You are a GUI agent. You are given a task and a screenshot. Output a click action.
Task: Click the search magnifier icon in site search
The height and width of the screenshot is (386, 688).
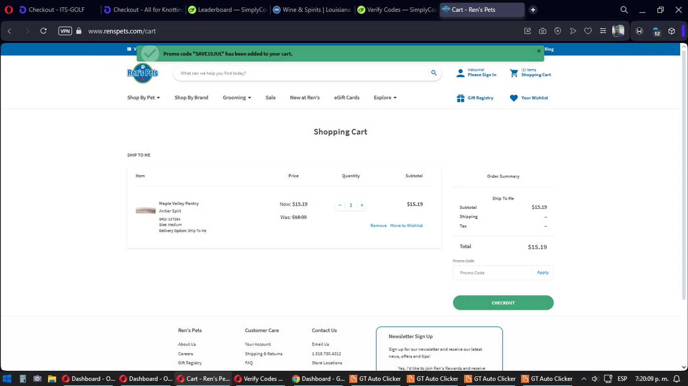433,73
